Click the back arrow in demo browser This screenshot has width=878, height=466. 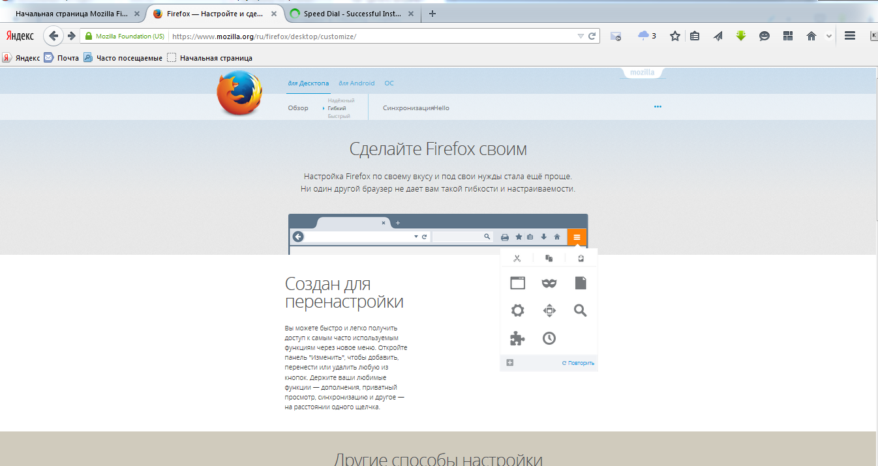(298, 237)
